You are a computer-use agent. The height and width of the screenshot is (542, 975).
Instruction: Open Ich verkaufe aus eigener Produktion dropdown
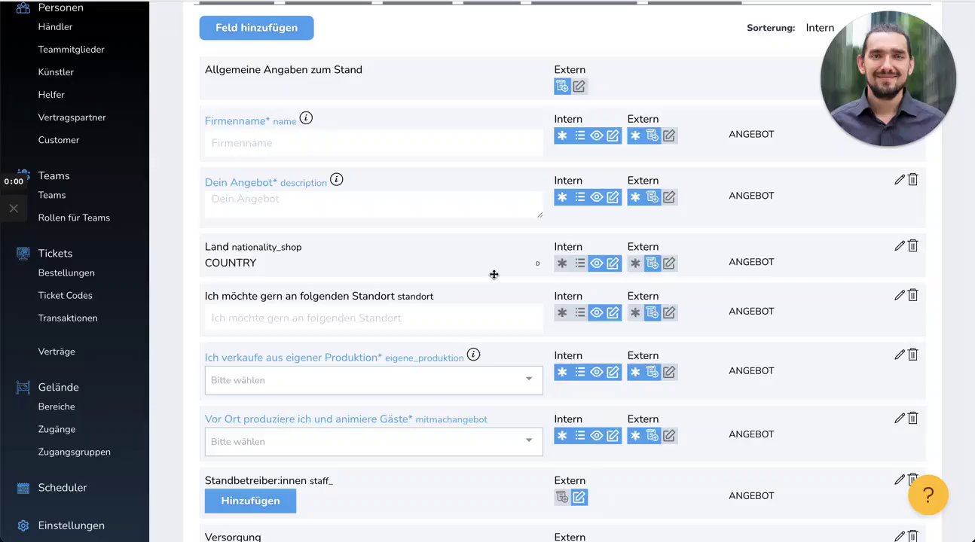click(374, 380)
